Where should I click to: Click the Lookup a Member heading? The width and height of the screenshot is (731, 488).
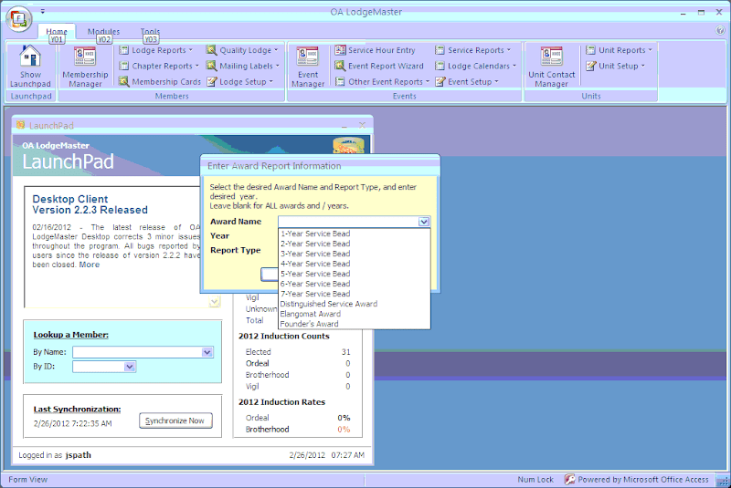[71, 335]
